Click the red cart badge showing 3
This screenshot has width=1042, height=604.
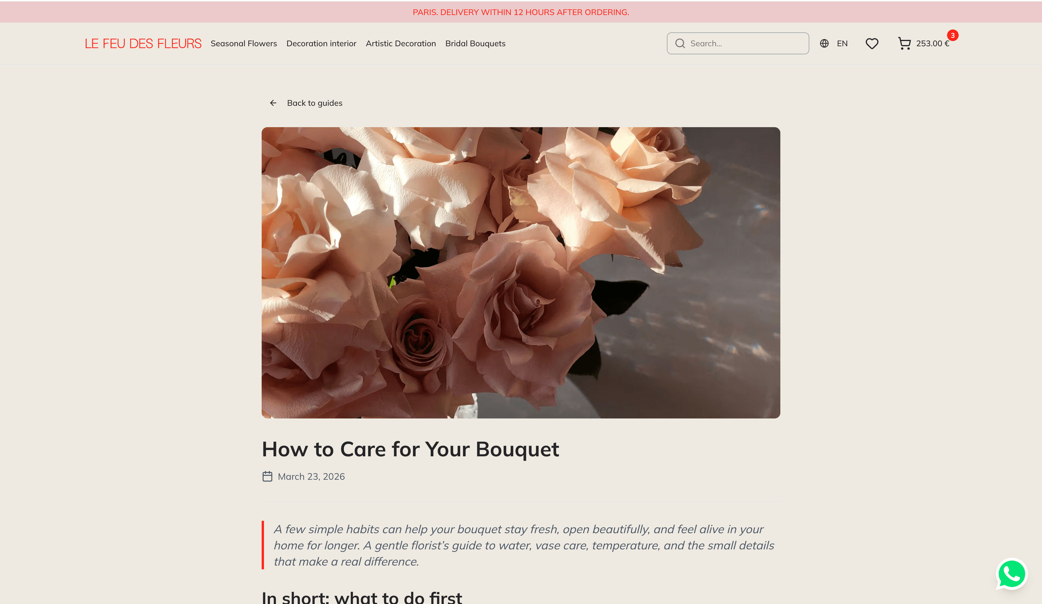tap(953, 36)
